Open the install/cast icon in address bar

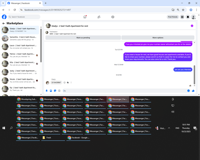click(173, 10)
